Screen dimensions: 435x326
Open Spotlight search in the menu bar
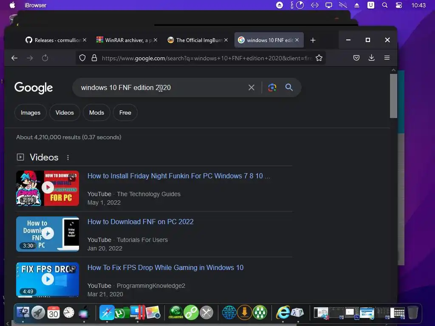(x=385, y=5)
